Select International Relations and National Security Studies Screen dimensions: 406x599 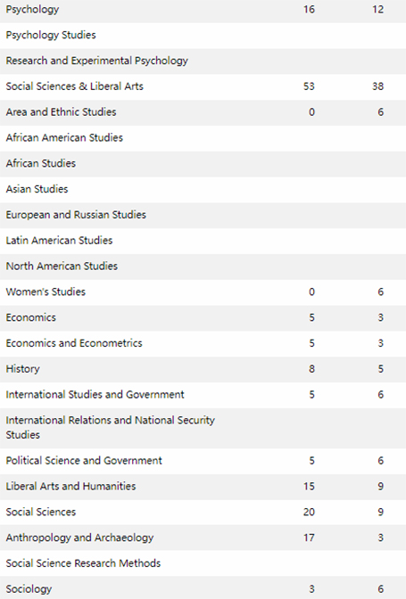110,428
